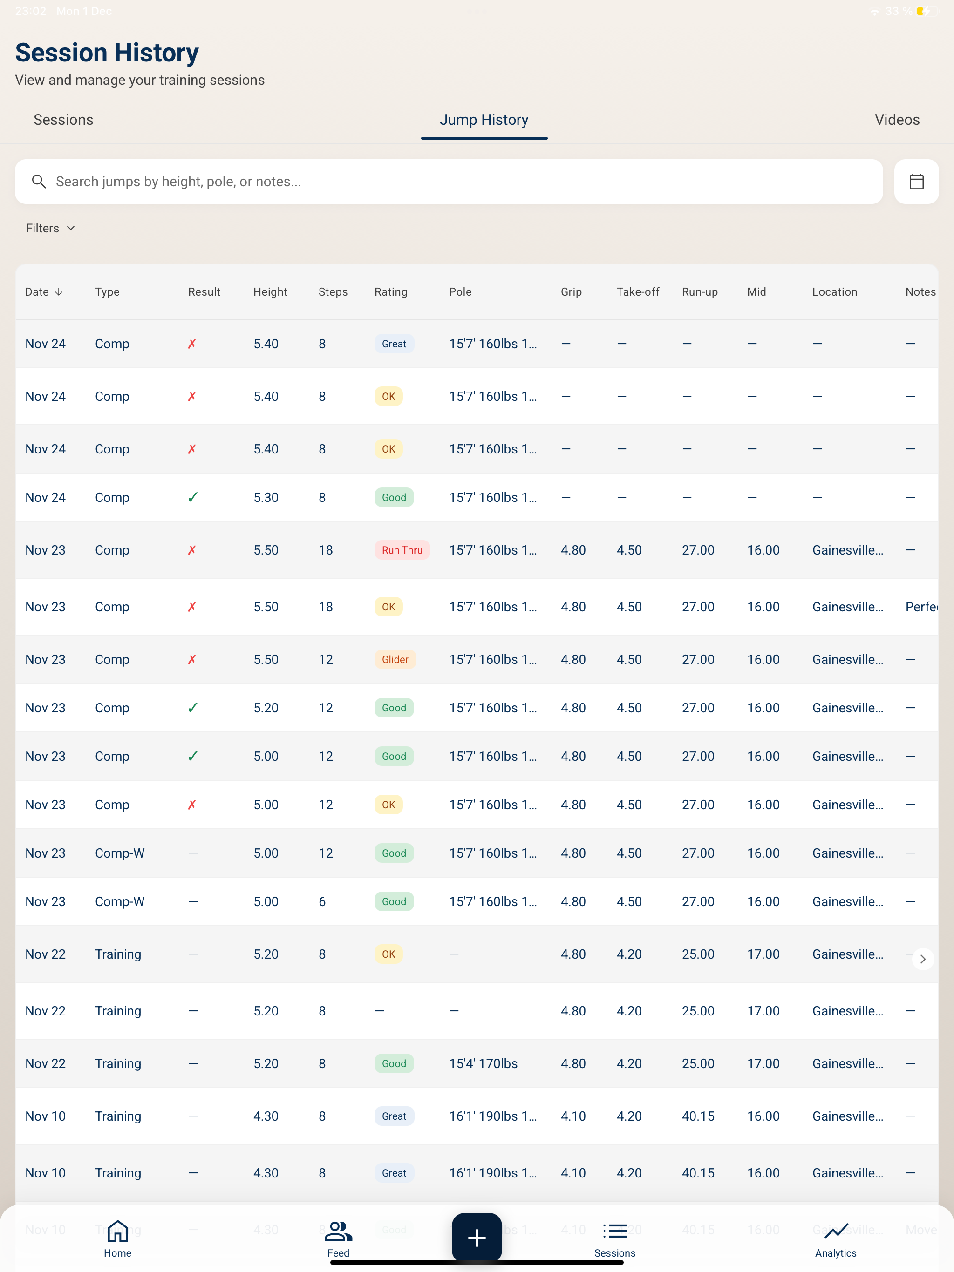
Task: Tap the 33 % battery percentage
Action: pyautogui.click(x=899, y=11)
